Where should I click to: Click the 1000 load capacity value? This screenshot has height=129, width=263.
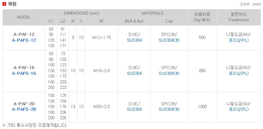202,106
